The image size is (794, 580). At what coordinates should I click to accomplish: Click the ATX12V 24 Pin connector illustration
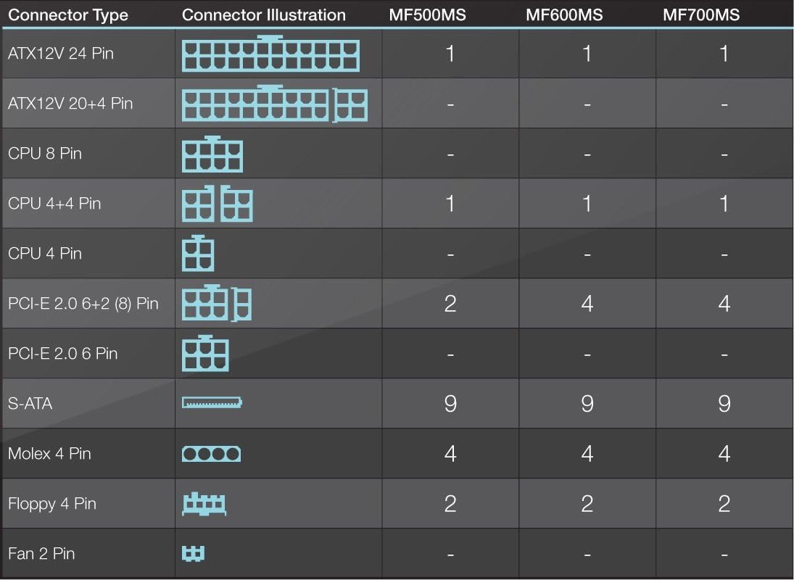tap(270, 55)
